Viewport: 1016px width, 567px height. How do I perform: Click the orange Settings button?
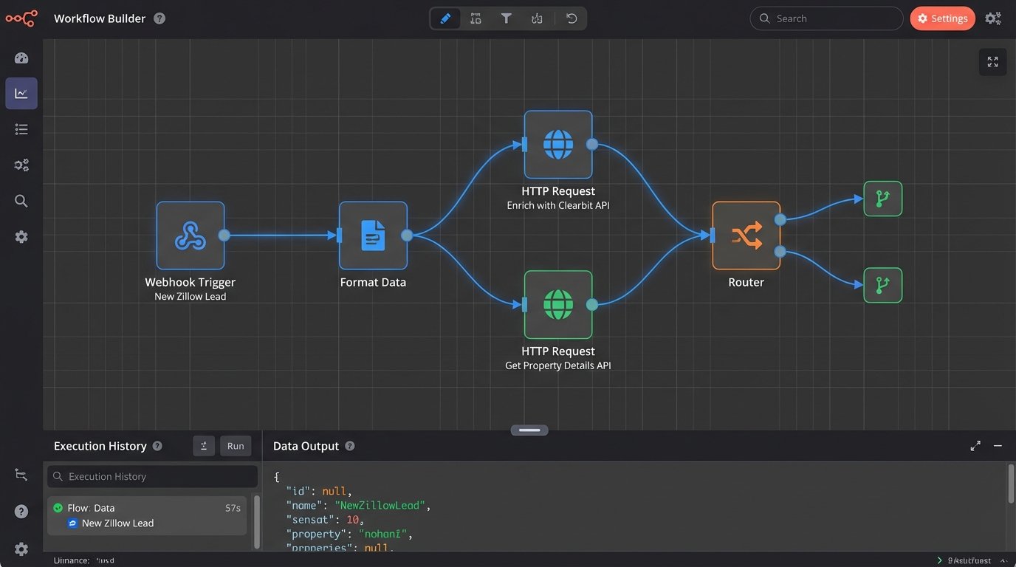(942, 18)
